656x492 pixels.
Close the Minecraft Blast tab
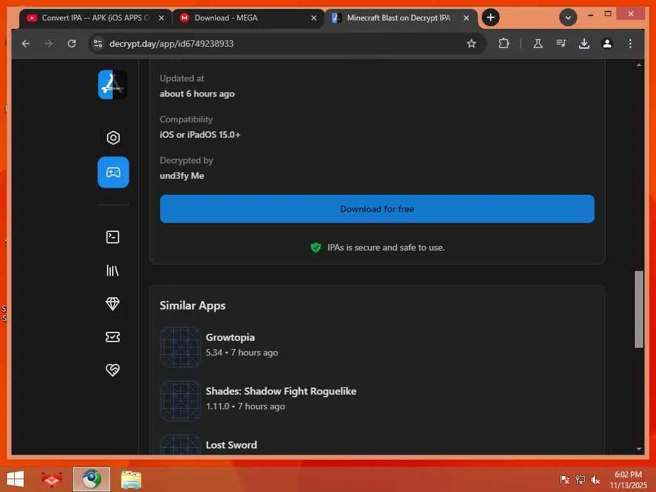(x=466, y=18)
